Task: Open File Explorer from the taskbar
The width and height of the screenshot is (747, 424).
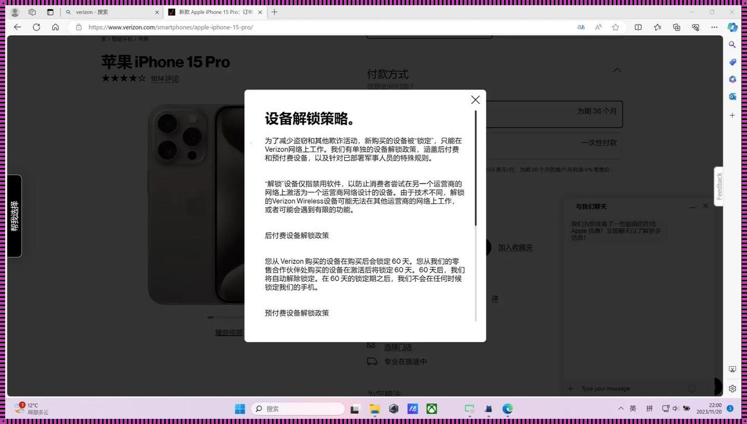Action: [375, 409]
